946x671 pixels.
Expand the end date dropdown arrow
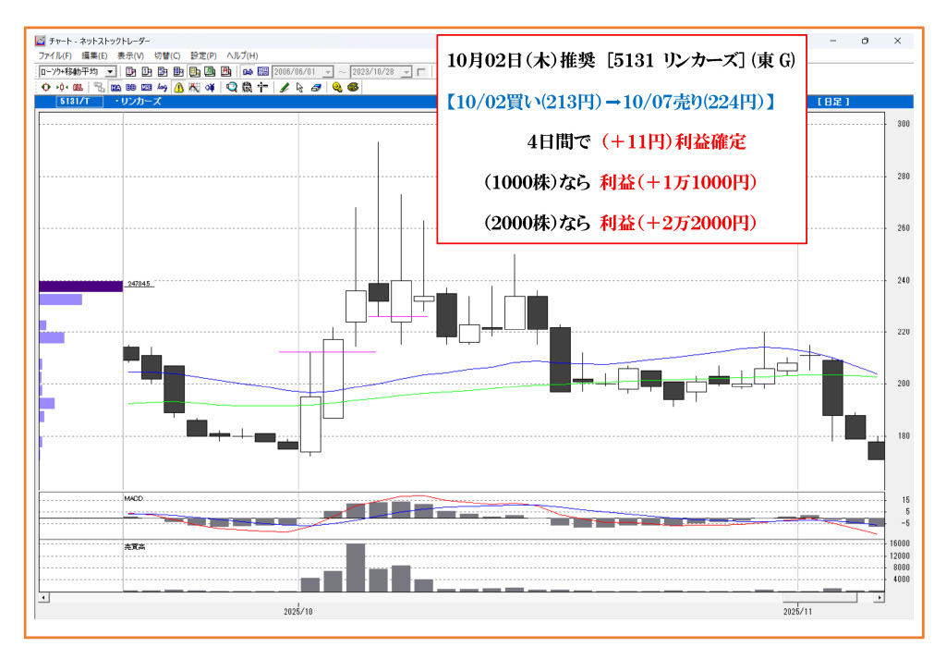(x=406, y=71)
